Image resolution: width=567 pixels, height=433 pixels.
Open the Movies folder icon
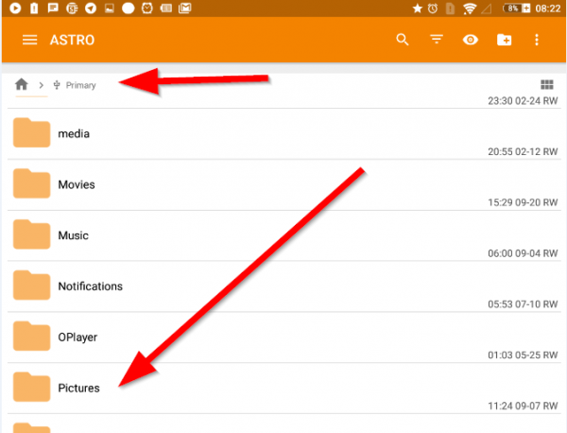31,183
